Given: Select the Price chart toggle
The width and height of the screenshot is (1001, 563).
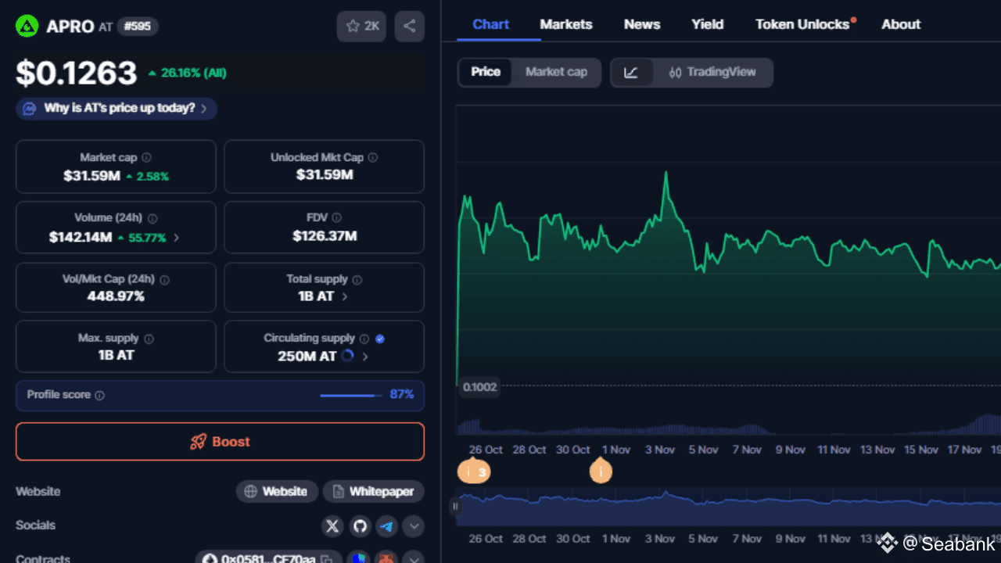Looking at the screenshot, I should tap(486, 72).
